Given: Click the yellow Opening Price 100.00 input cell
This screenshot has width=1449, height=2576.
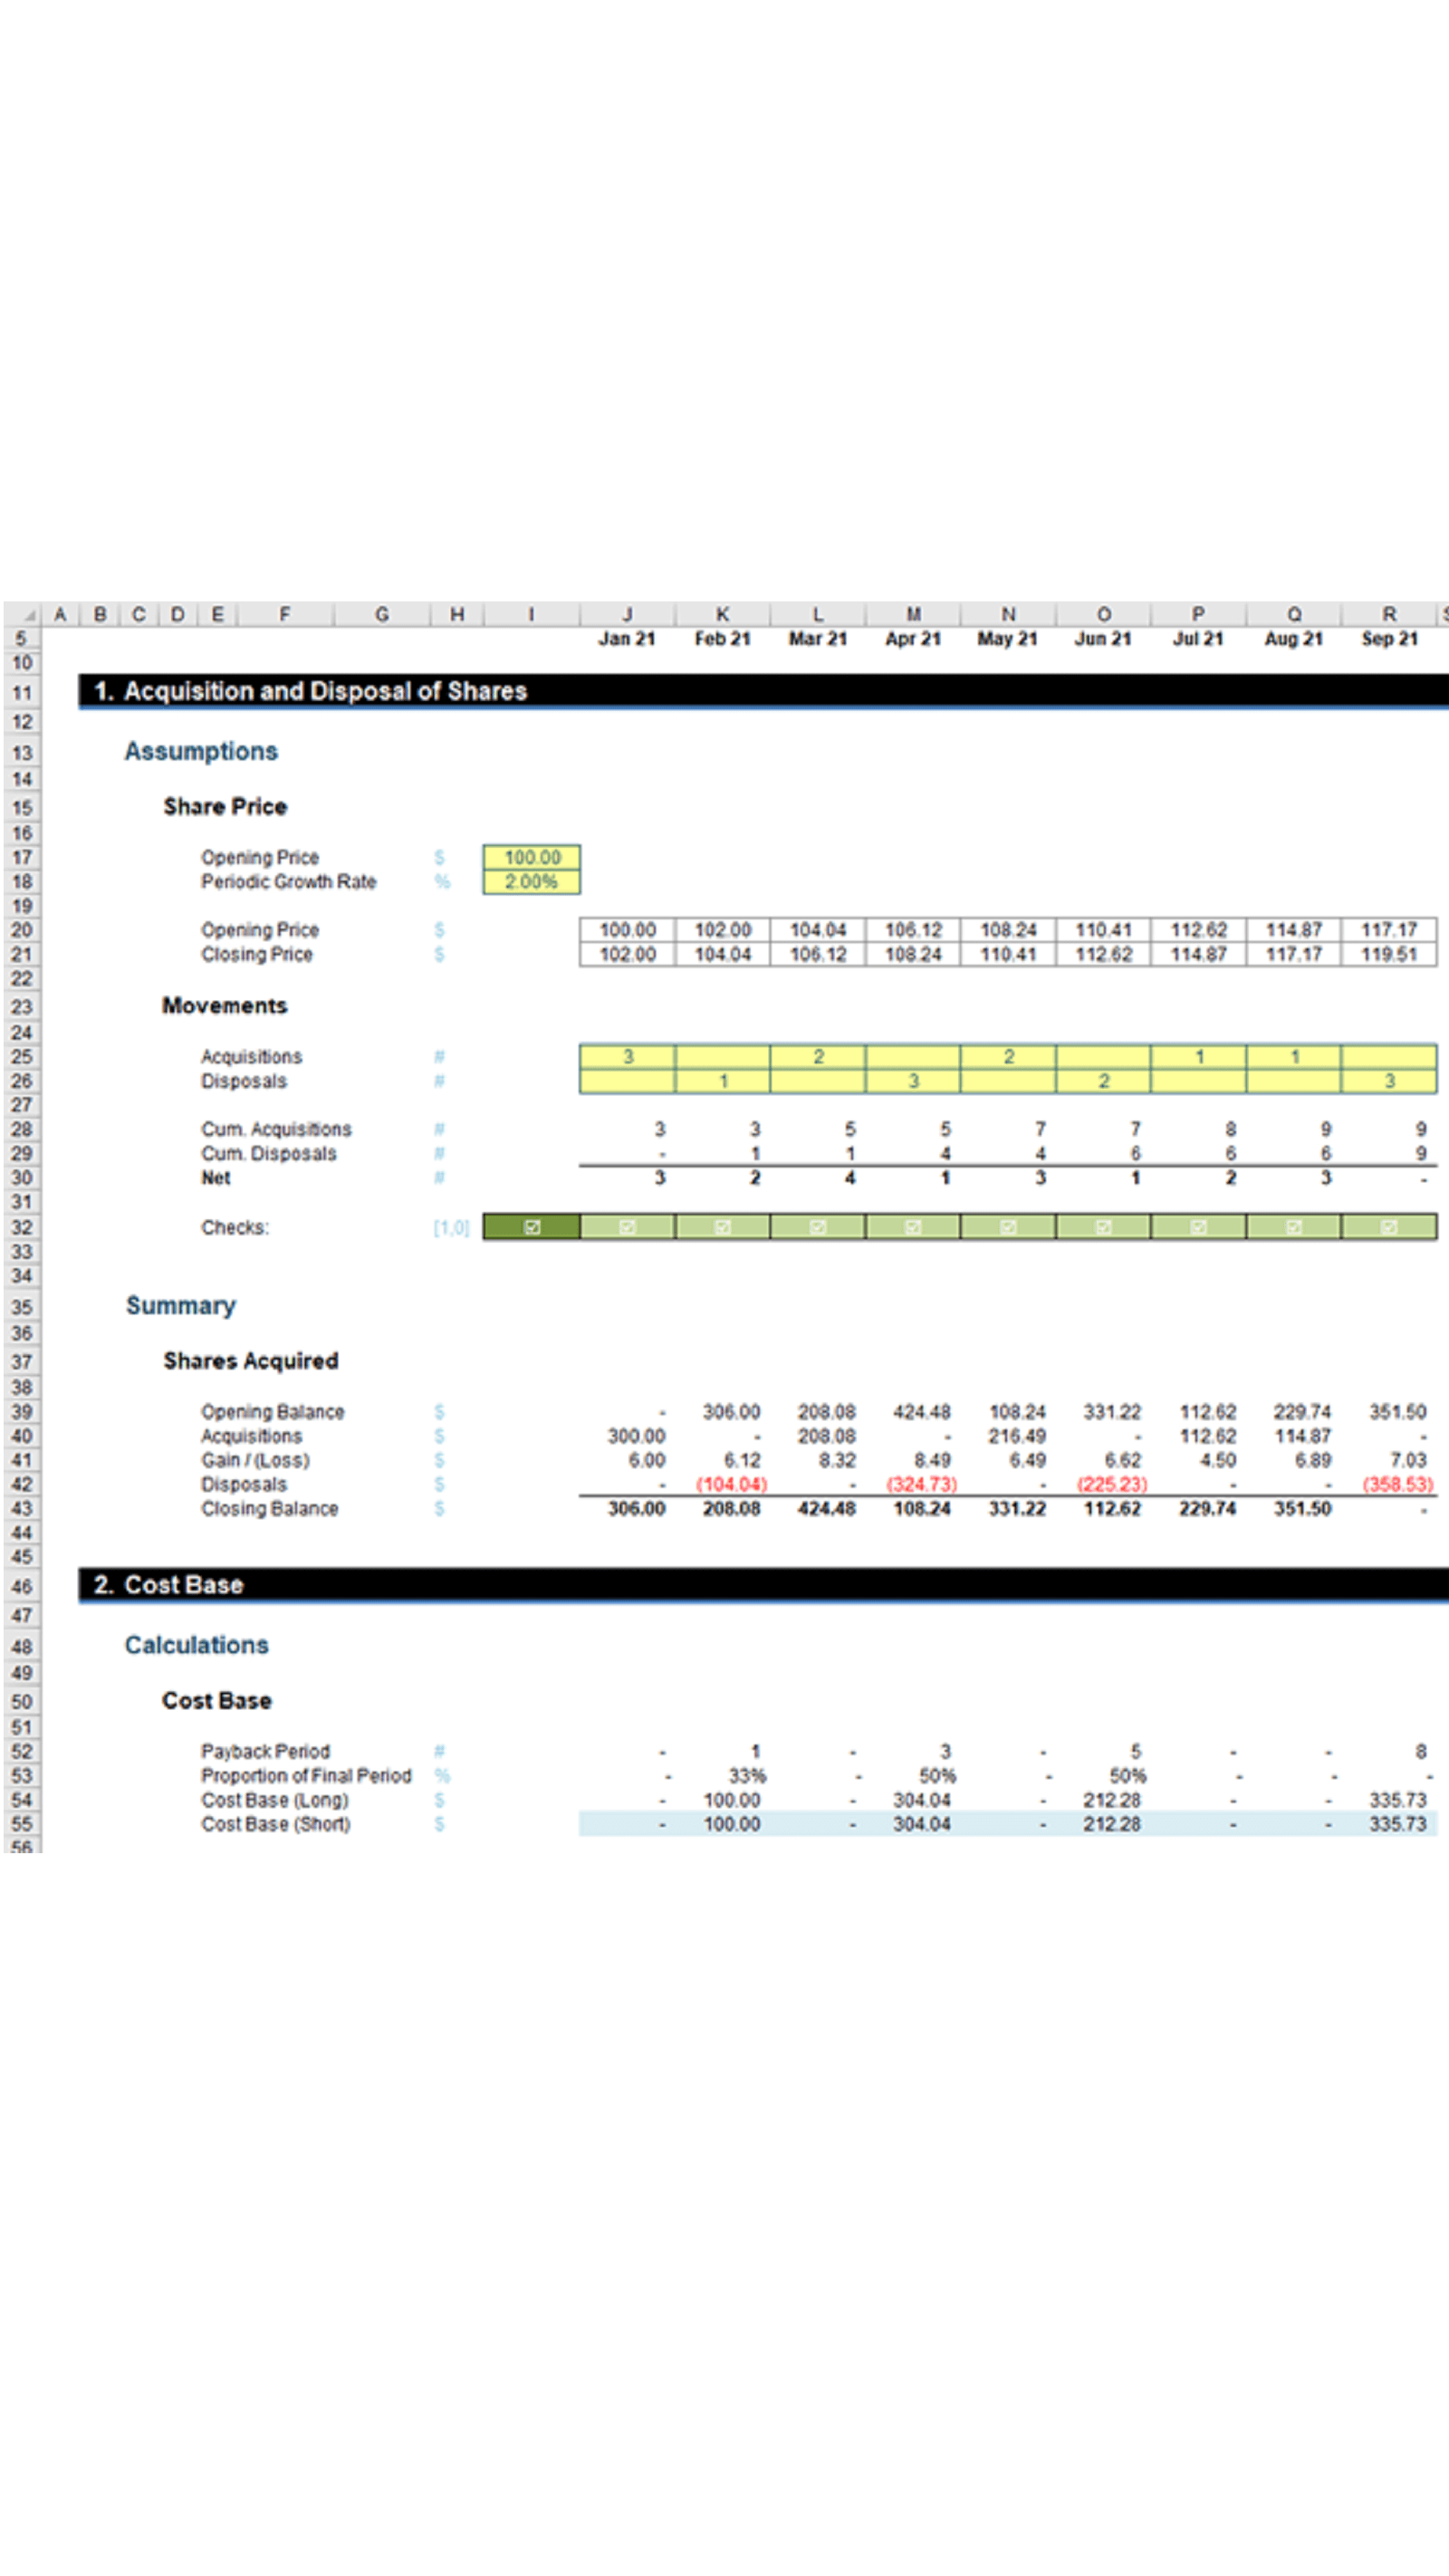Looking at the screenshot, I should [531, 857].
